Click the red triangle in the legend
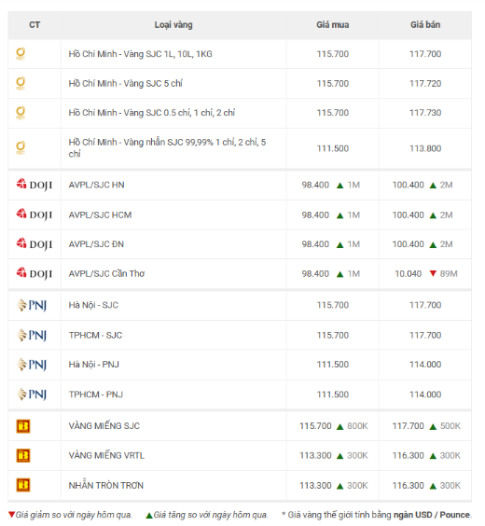The width and height of the screenshot is (485, 526). click(12, 515)
